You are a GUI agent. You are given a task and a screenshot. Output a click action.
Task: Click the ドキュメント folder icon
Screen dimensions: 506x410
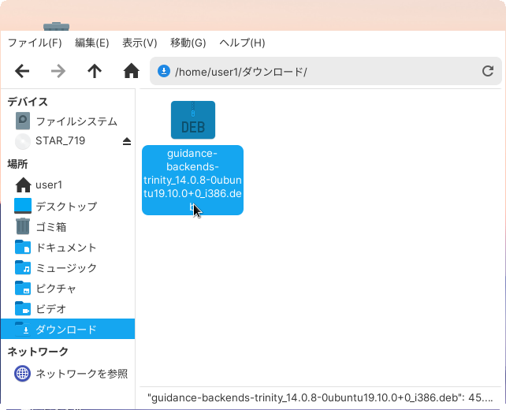23,247
